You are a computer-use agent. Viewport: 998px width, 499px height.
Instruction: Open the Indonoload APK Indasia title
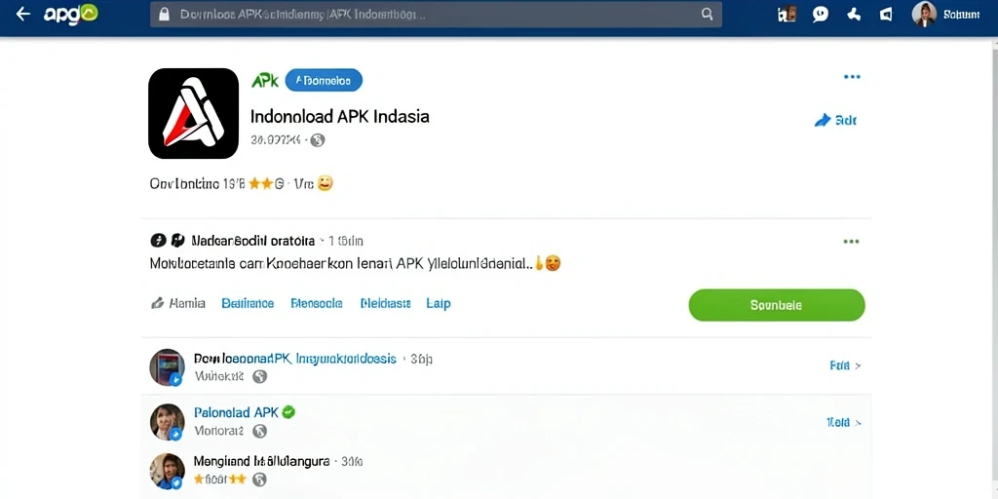click(x=340, y=117)
